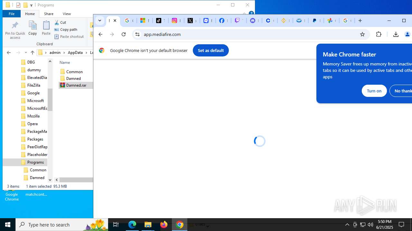Open Firefox from the taskbar

click(164, 225)
